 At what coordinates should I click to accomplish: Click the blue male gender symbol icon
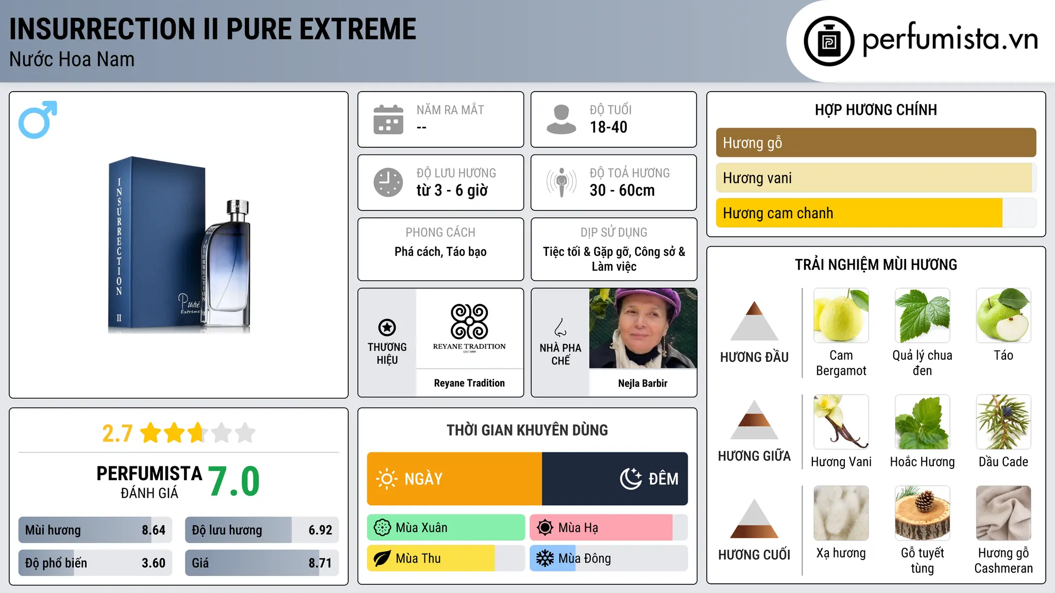(38, 119)
